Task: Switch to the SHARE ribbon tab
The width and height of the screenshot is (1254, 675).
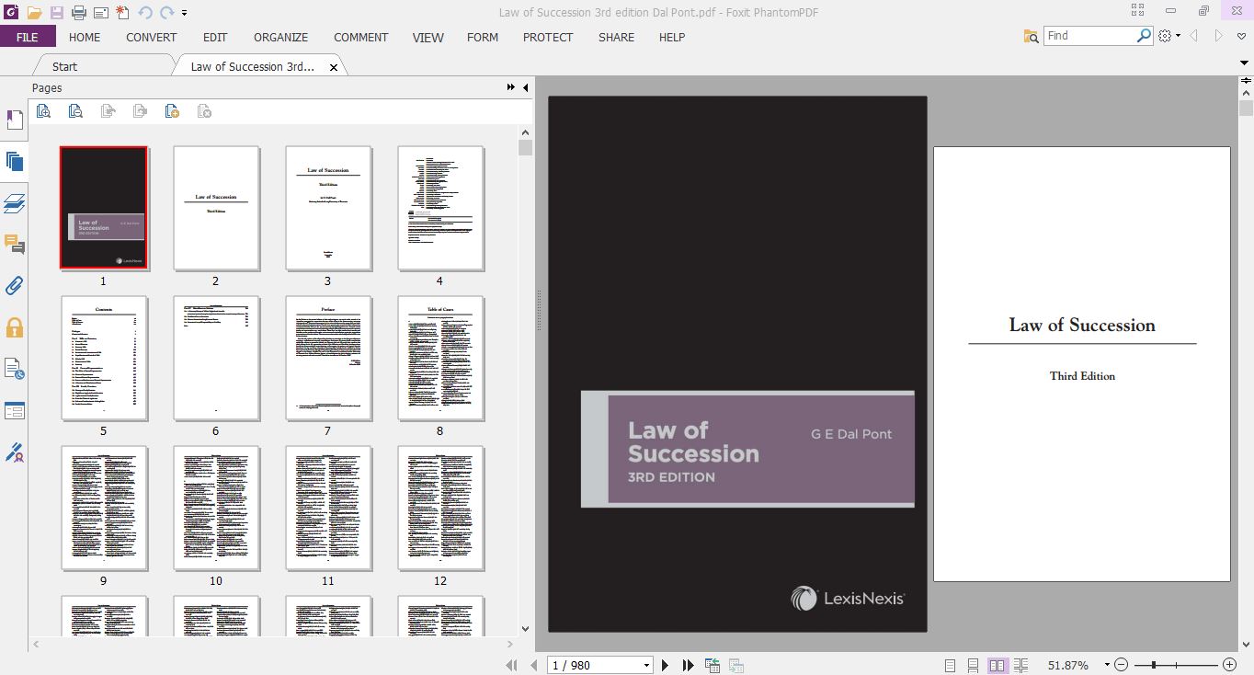Action: 616,37
